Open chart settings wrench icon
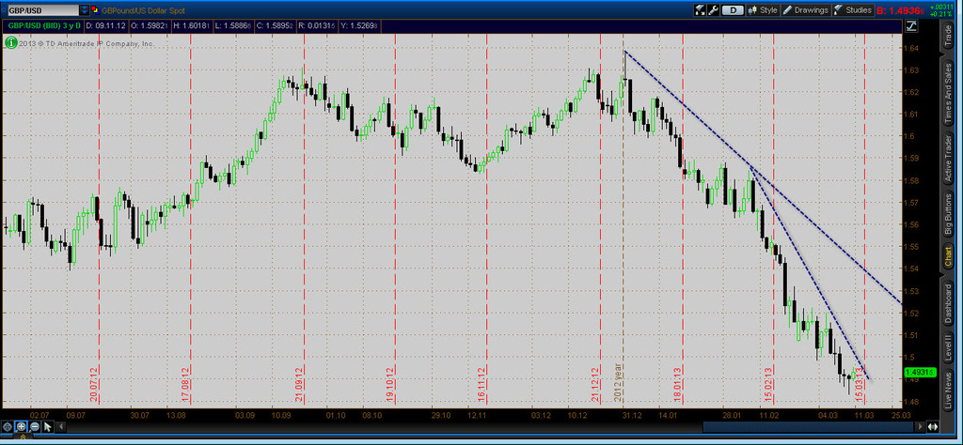 (x=714, y=10)
